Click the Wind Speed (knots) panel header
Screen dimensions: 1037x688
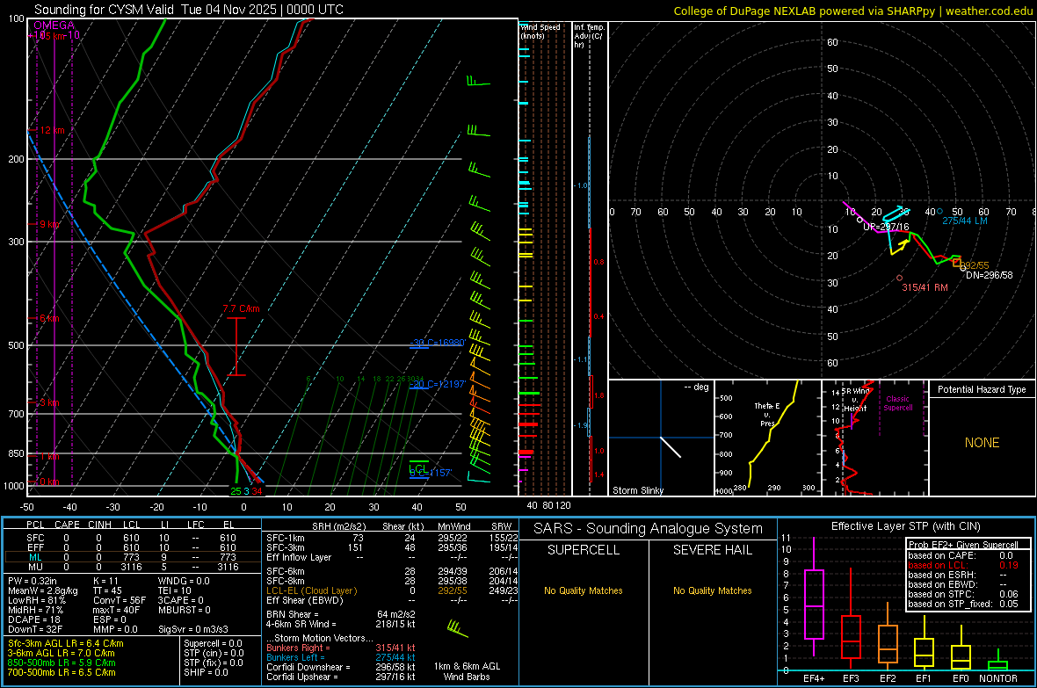(x=540, y=31)
